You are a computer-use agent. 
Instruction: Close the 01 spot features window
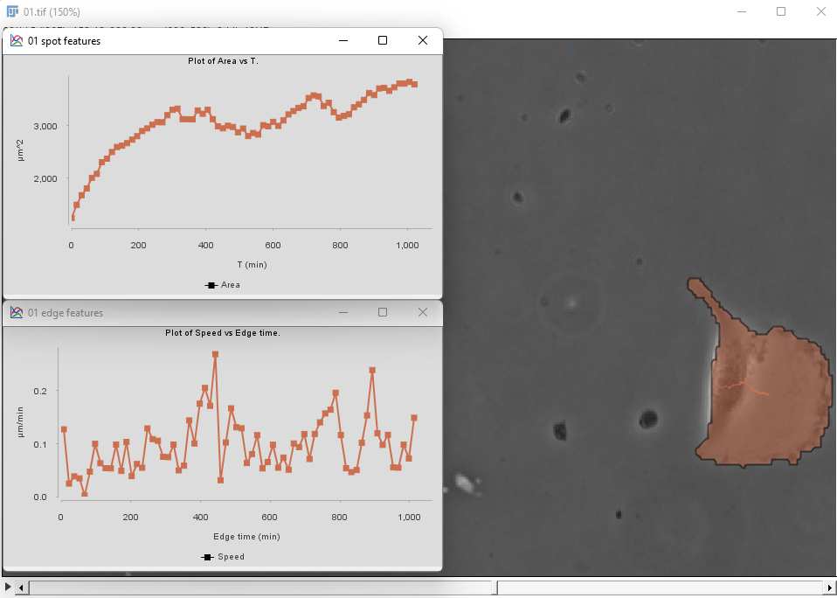pos(423,41)
